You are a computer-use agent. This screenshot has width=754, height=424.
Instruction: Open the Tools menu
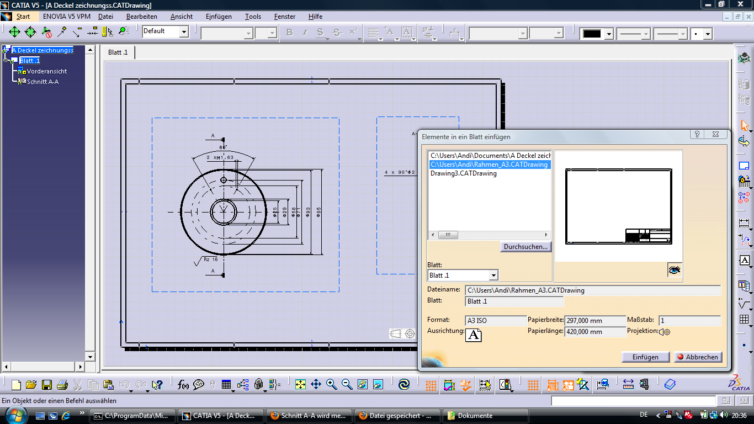(253, 17)
